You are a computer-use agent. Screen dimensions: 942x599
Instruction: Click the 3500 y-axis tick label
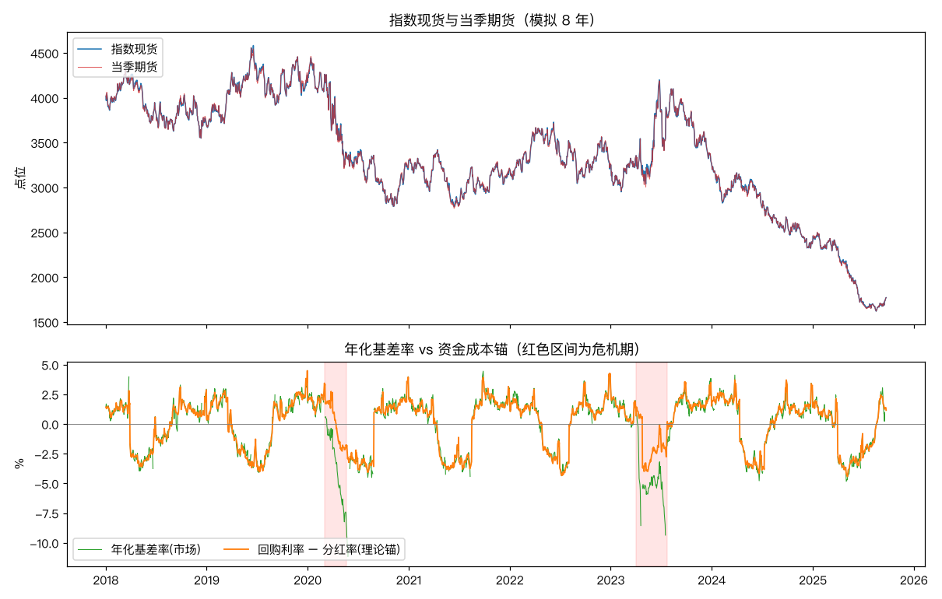pyautogui.click(x=45, y=143)
